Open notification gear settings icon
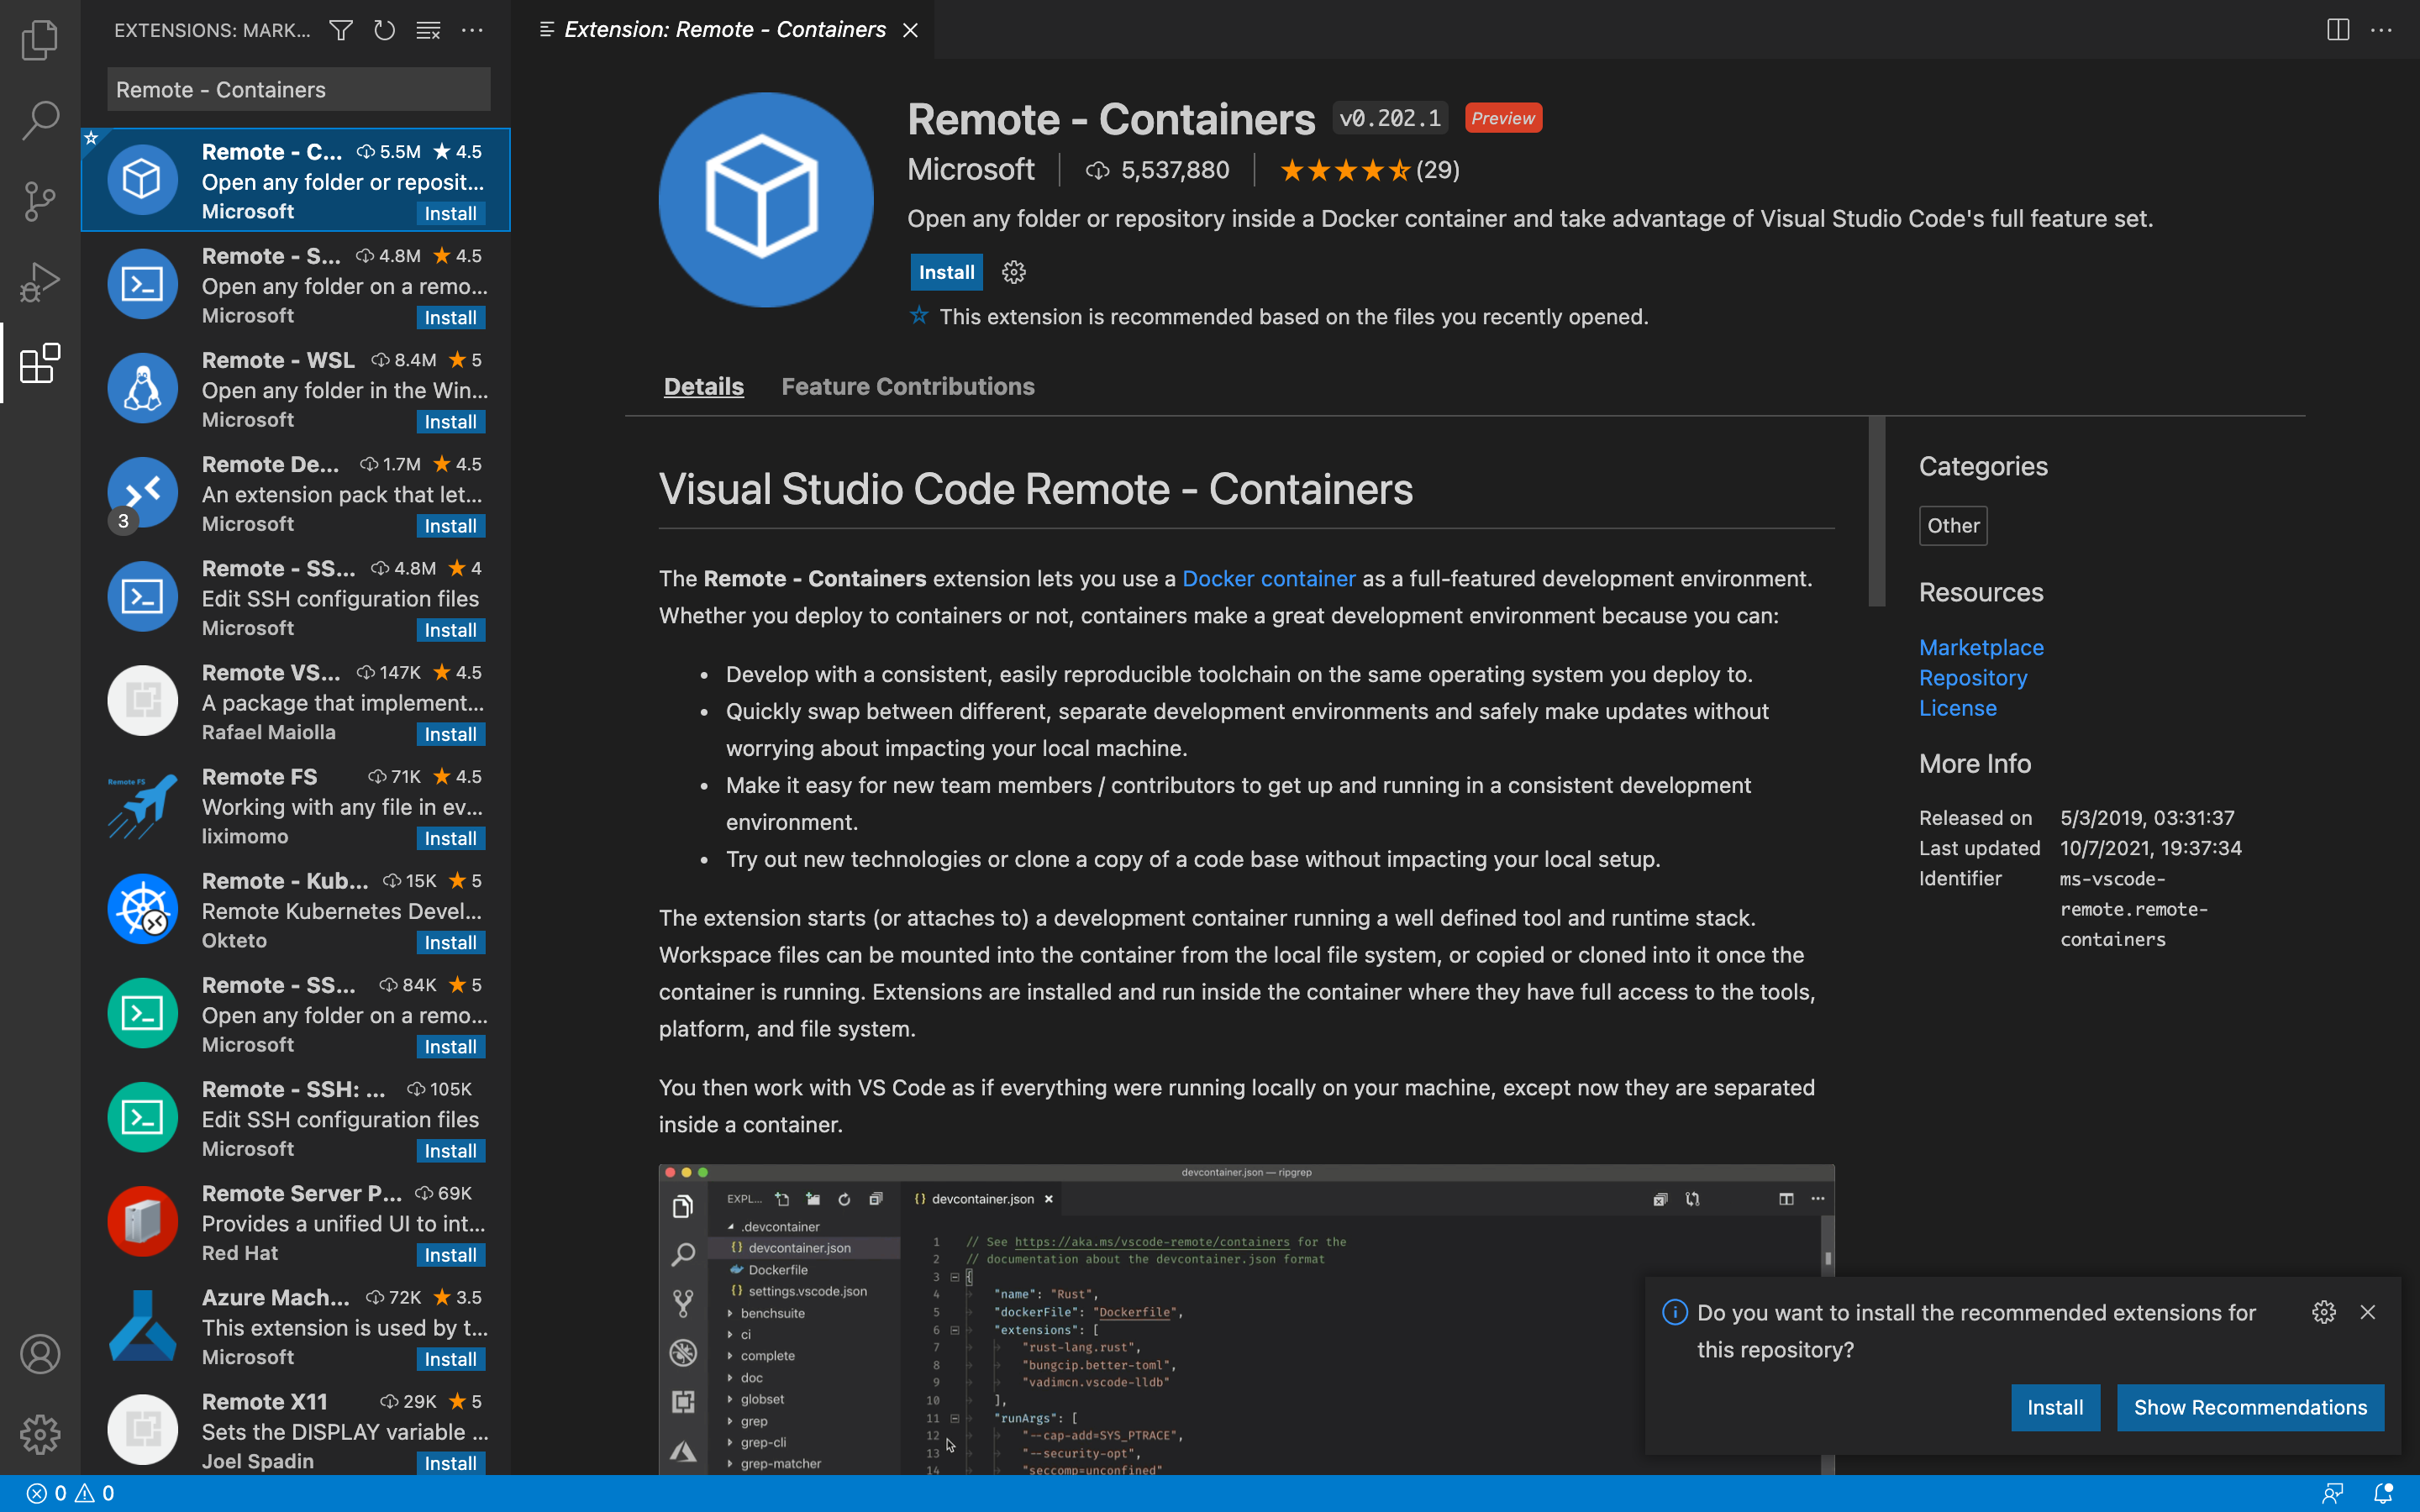Image resolution: width=2420 pixels, height=1512 pixels. pyautogui.click(x=2324, y=1312)
